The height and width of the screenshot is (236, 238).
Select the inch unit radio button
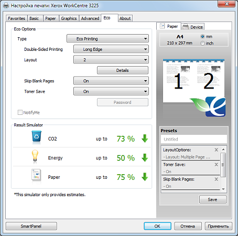coord(202,43)
